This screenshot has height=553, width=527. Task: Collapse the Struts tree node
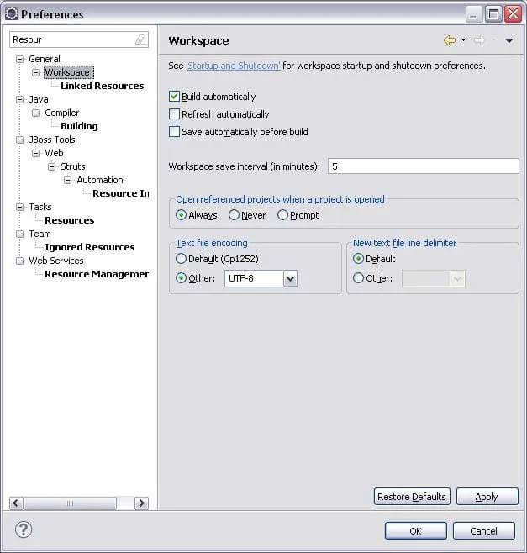click(x=51, y=166)
